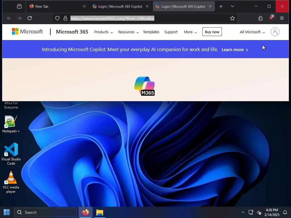Expand the All Microsoft menu

coord(252,32)
